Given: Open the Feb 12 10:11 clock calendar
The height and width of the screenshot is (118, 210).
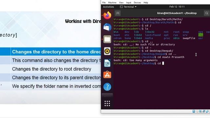Looking at the screenshot, I should 177,7.
